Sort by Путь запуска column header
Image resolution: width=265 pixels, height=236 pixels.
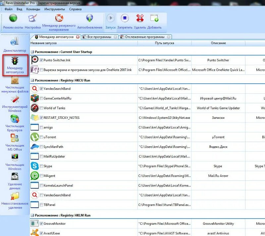(165, 43)
